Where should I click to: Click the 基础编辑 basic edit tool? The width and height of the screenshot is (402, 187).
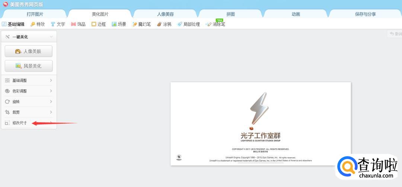13,24
